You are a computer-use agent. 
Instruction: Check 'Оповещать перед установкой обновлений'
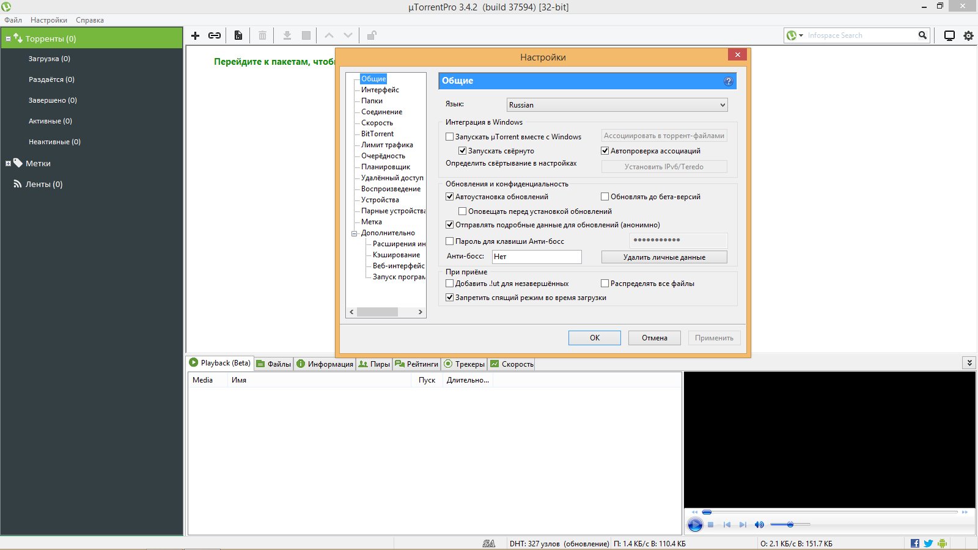click(462, 211)
